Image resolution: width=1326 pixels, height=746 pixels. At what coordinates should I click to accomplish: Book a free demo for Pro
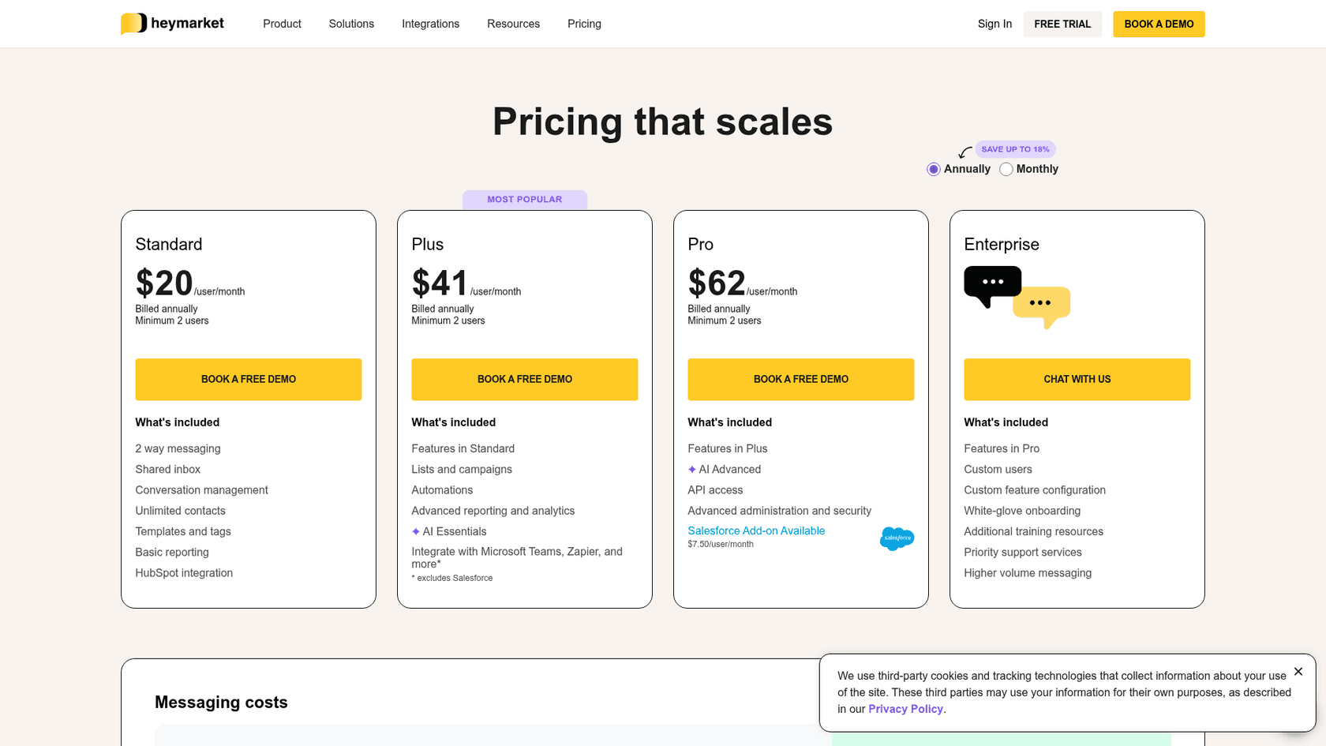(801, 380)
